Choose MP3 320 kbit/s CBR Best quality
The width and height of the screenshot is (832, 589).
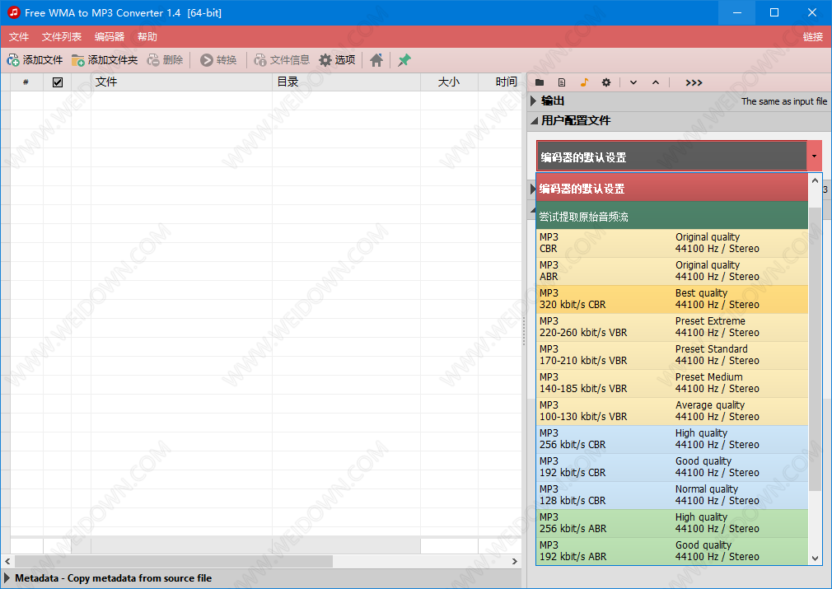point(671,299)
